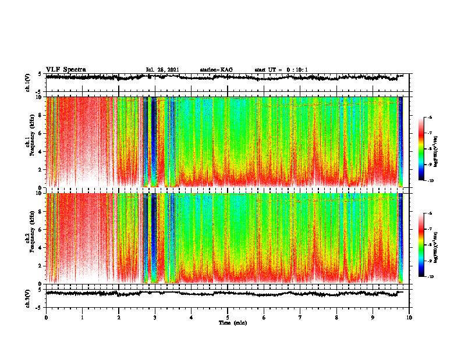Click the "3" tick on the time axis
Image resolution: width=461 pixels, height=356 pixels.
[x=155, y=318]
